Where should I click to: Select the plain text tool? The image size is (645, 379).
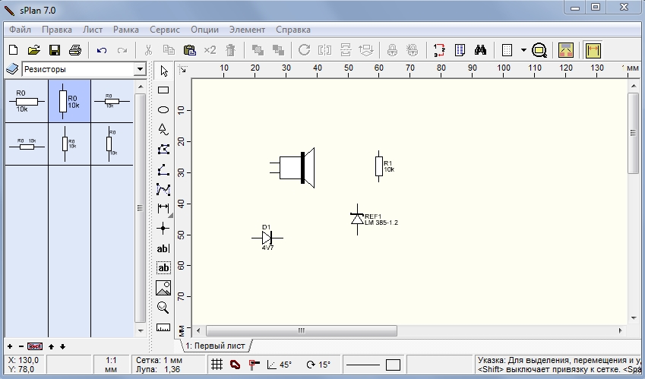[x=163, y=248]
